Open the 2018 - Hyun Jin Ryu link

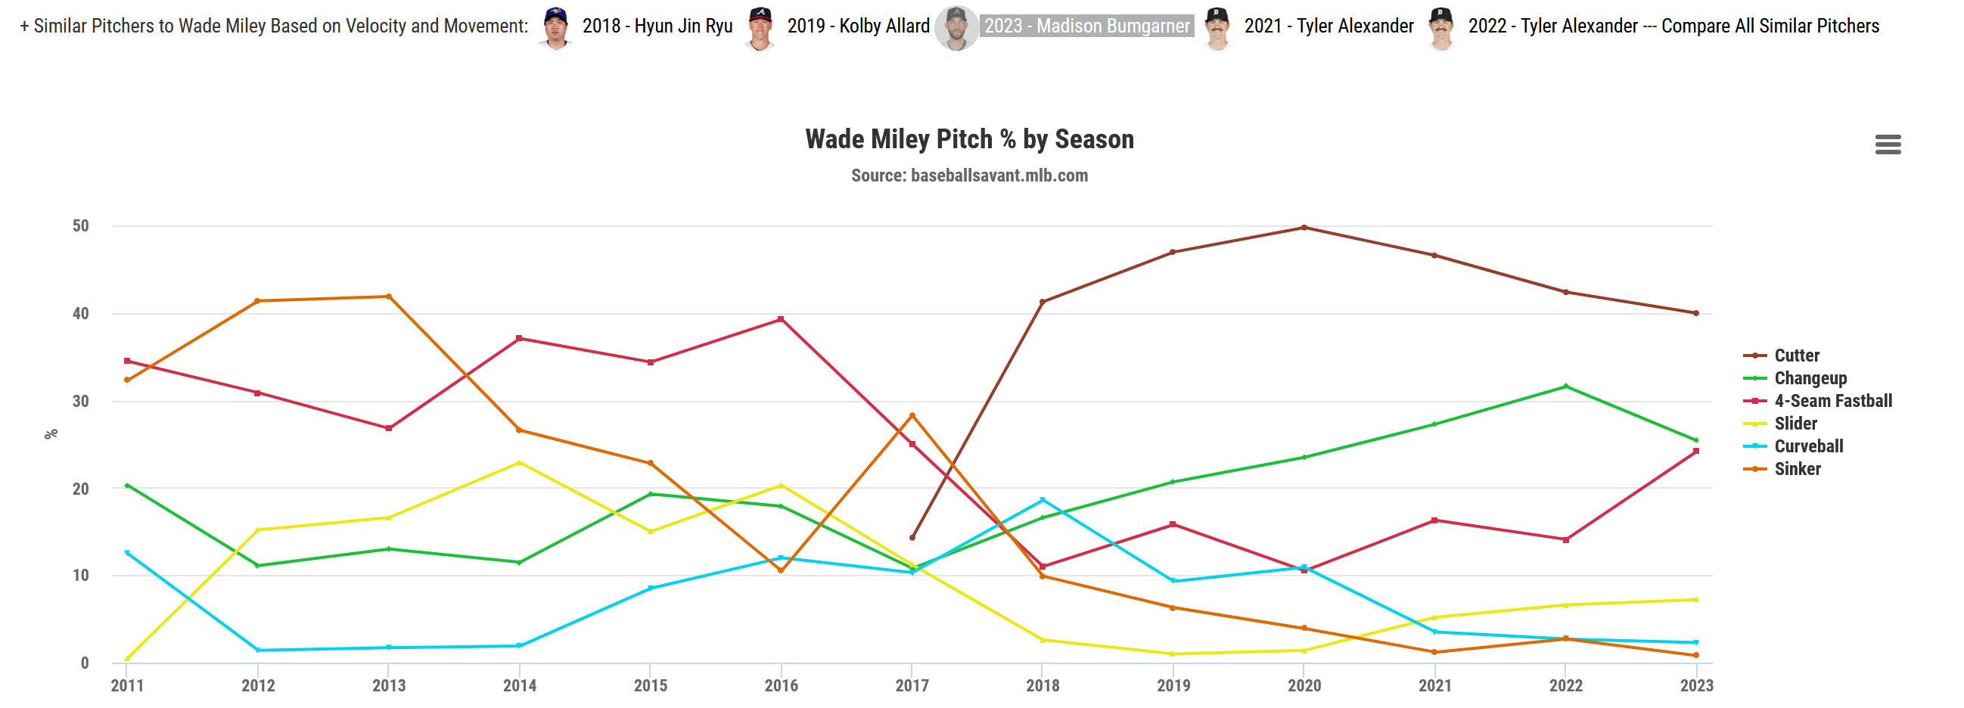click(657, 26)
